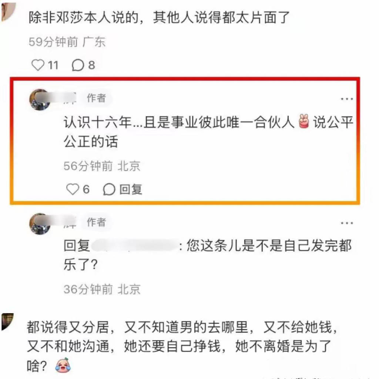379x379 pixels.
Task: Like the comment with 11 likes
Action: point(38,65)
